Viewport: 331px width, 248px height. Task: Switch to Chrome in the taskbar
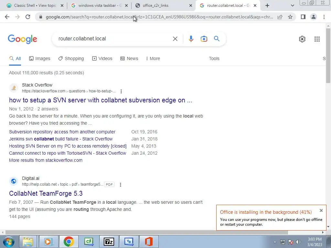[69, 242]
